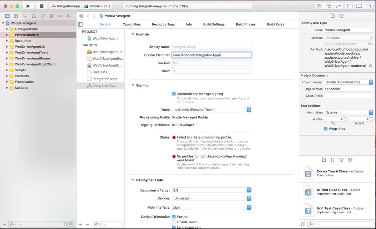Go forward in editor history
376x229 pixels.
[94, 16]
